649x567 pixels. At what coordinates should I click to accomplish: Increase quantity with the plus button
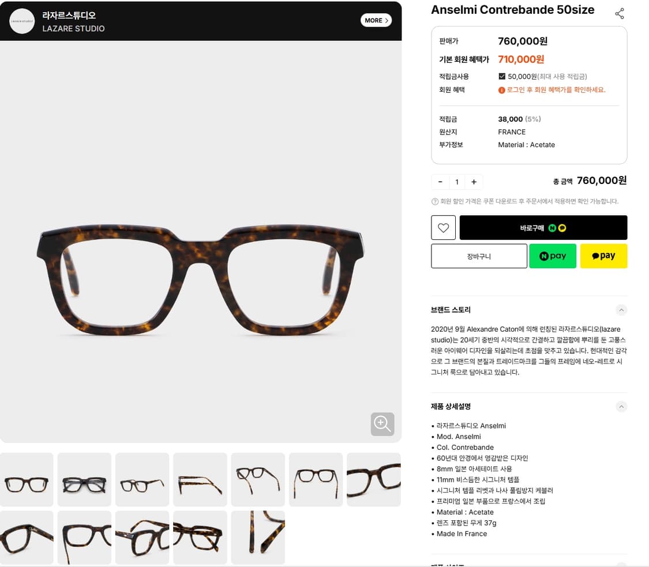click(474, 182)
